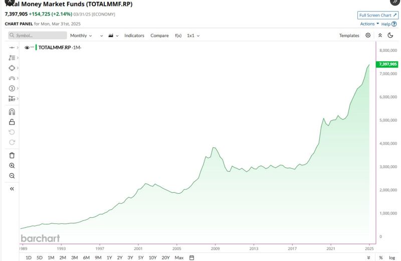Open the chart type dropdown
The width and height of the screenshot is (401, 261).
click(x=113, y=36)
